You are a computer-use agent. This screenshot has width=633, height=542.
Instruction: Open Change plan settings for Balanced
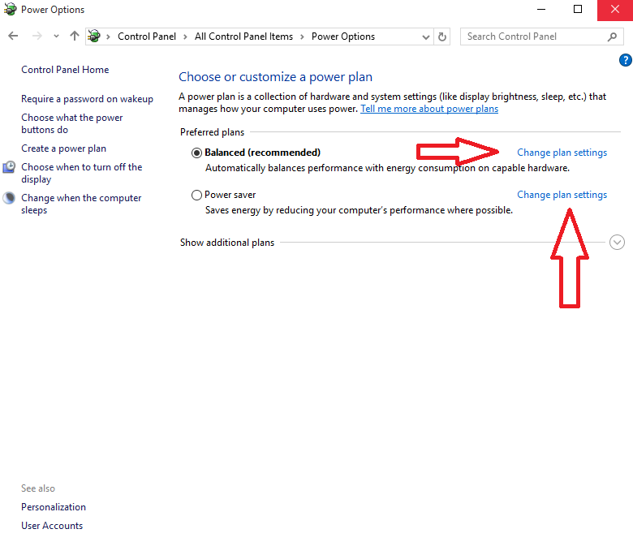pos(562,153)
